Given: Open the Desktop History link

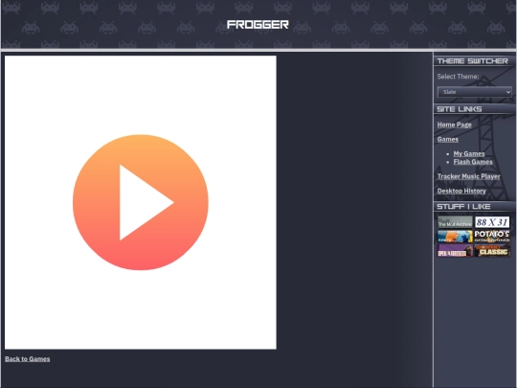Looking at the screenshot, I should click(x=461, y=191).
